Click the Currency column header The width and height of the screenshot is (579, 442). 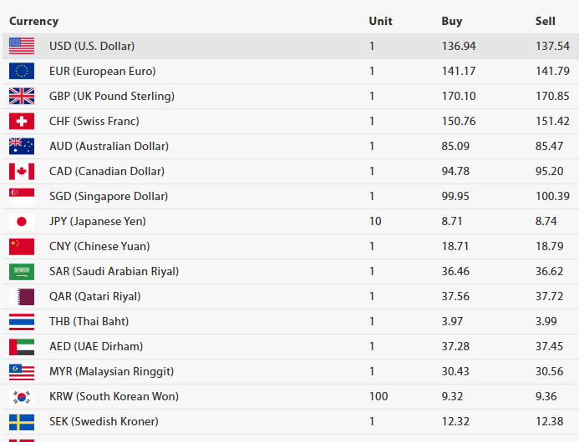33,21
